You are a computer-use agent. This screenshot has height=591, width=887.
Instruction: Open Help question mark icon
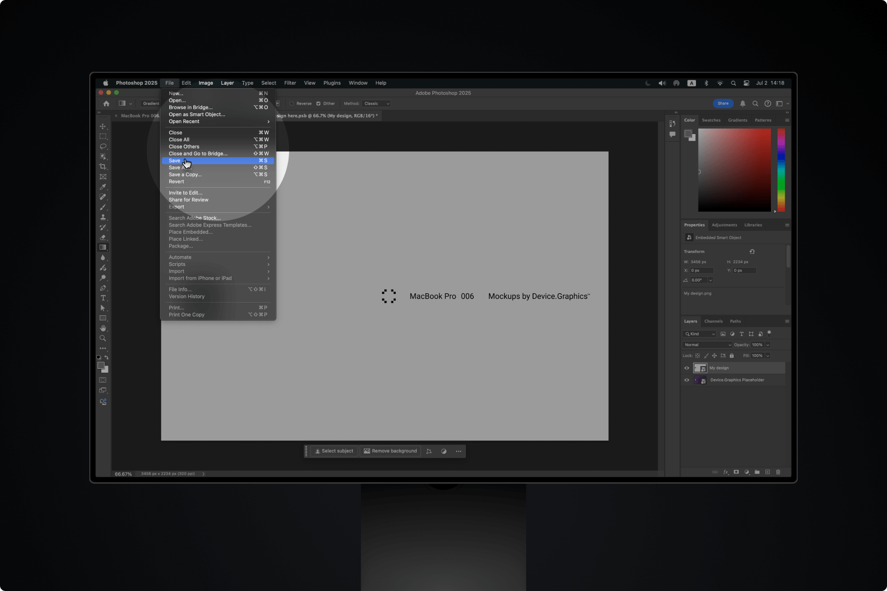point(768,103)
